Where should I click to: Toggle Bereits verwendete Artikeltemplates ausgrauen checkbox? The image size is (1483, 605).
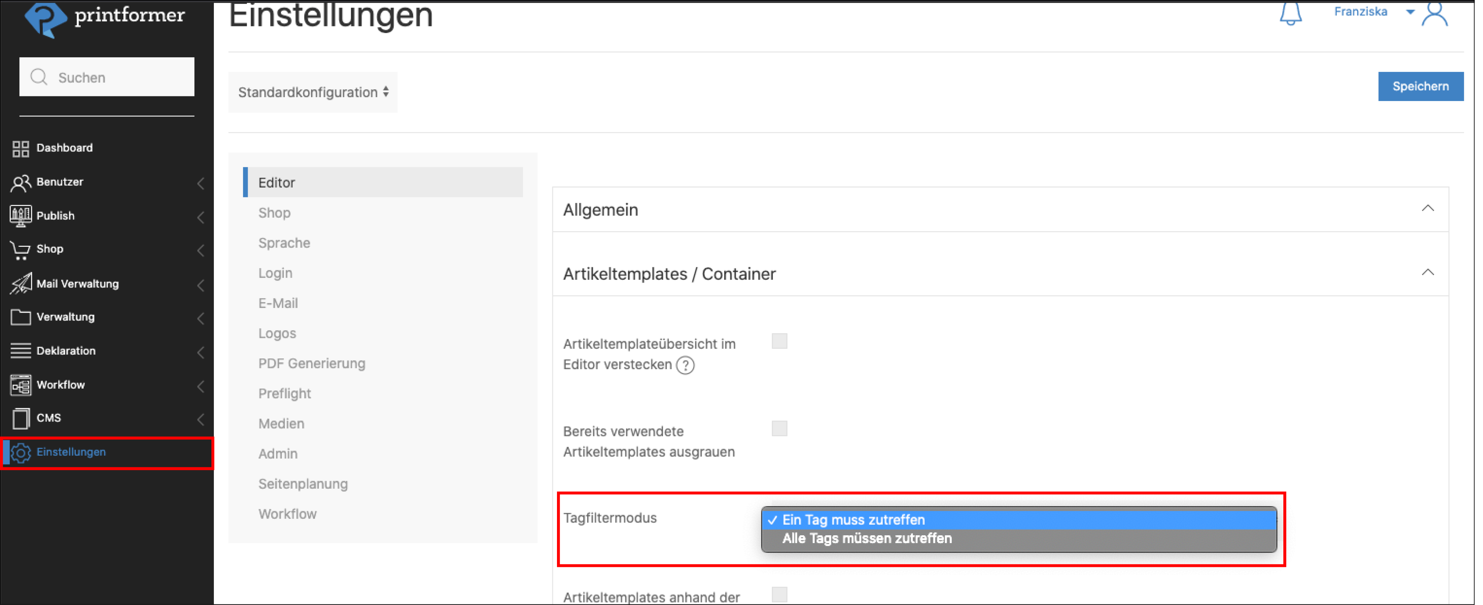[x=779, y=429]
